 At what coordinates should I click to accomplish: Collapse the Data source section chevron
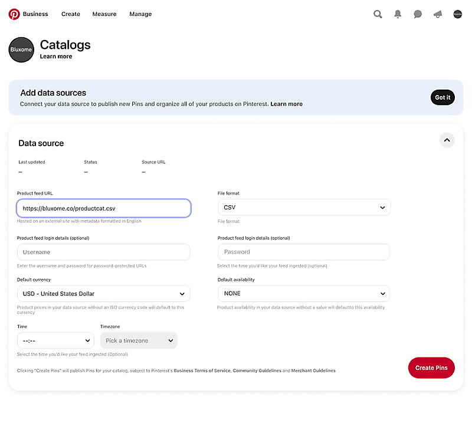pos(447,140)
